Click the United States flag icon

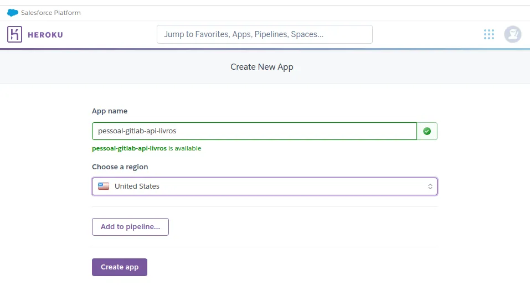(x=104, y=186)
